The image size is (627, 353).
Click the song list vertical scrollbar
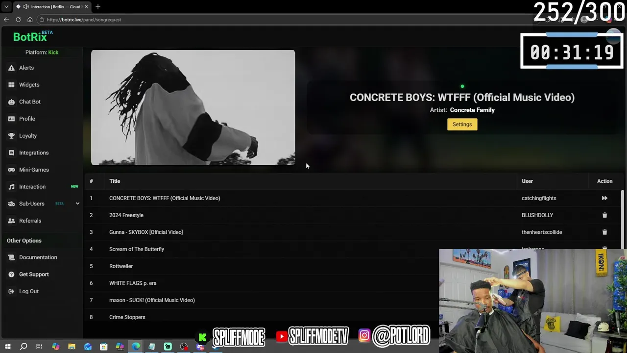click(623, 221)
